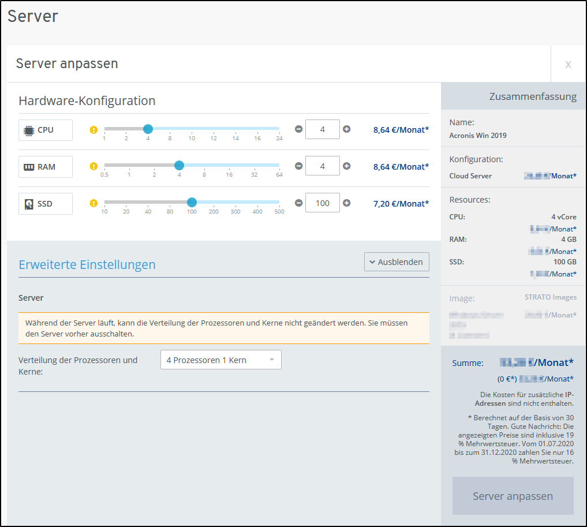Click the Hardware-Konfiguration heading
This screenshot has height=527, width=587.
(87, 100)
